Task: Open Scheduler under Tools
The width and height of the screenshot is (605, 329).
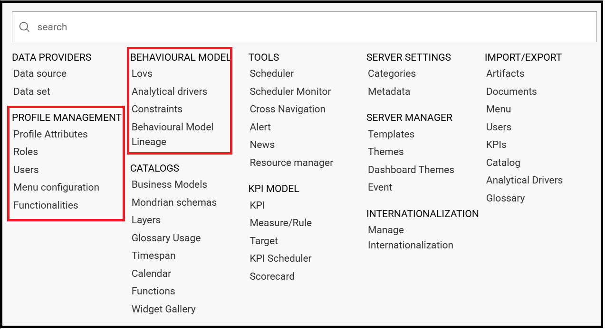Action: pos(272,73)
